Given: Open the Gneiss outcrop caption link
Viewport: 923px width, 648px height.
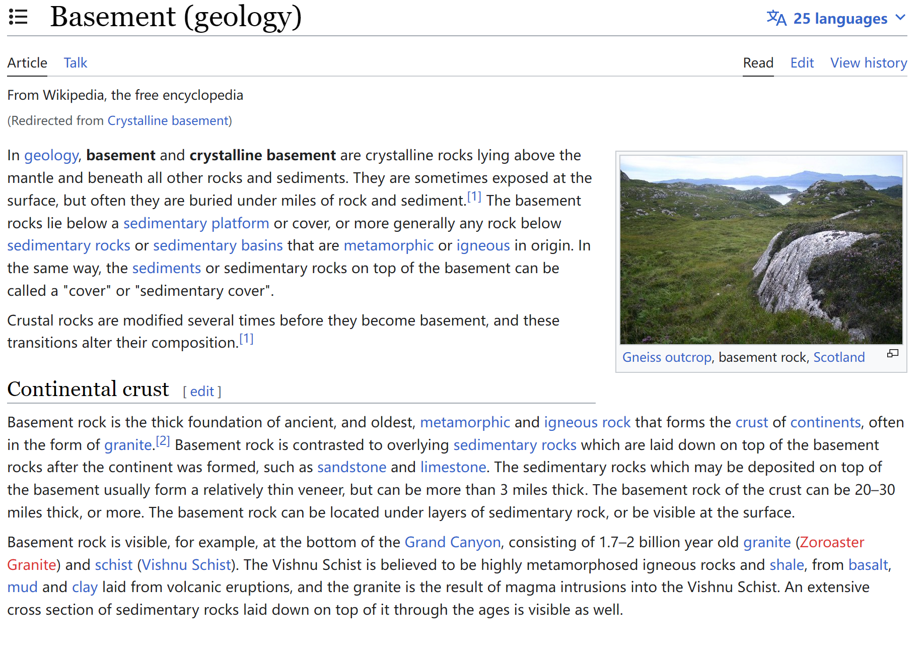Looking at the screenshot, I should coord(667,357).
